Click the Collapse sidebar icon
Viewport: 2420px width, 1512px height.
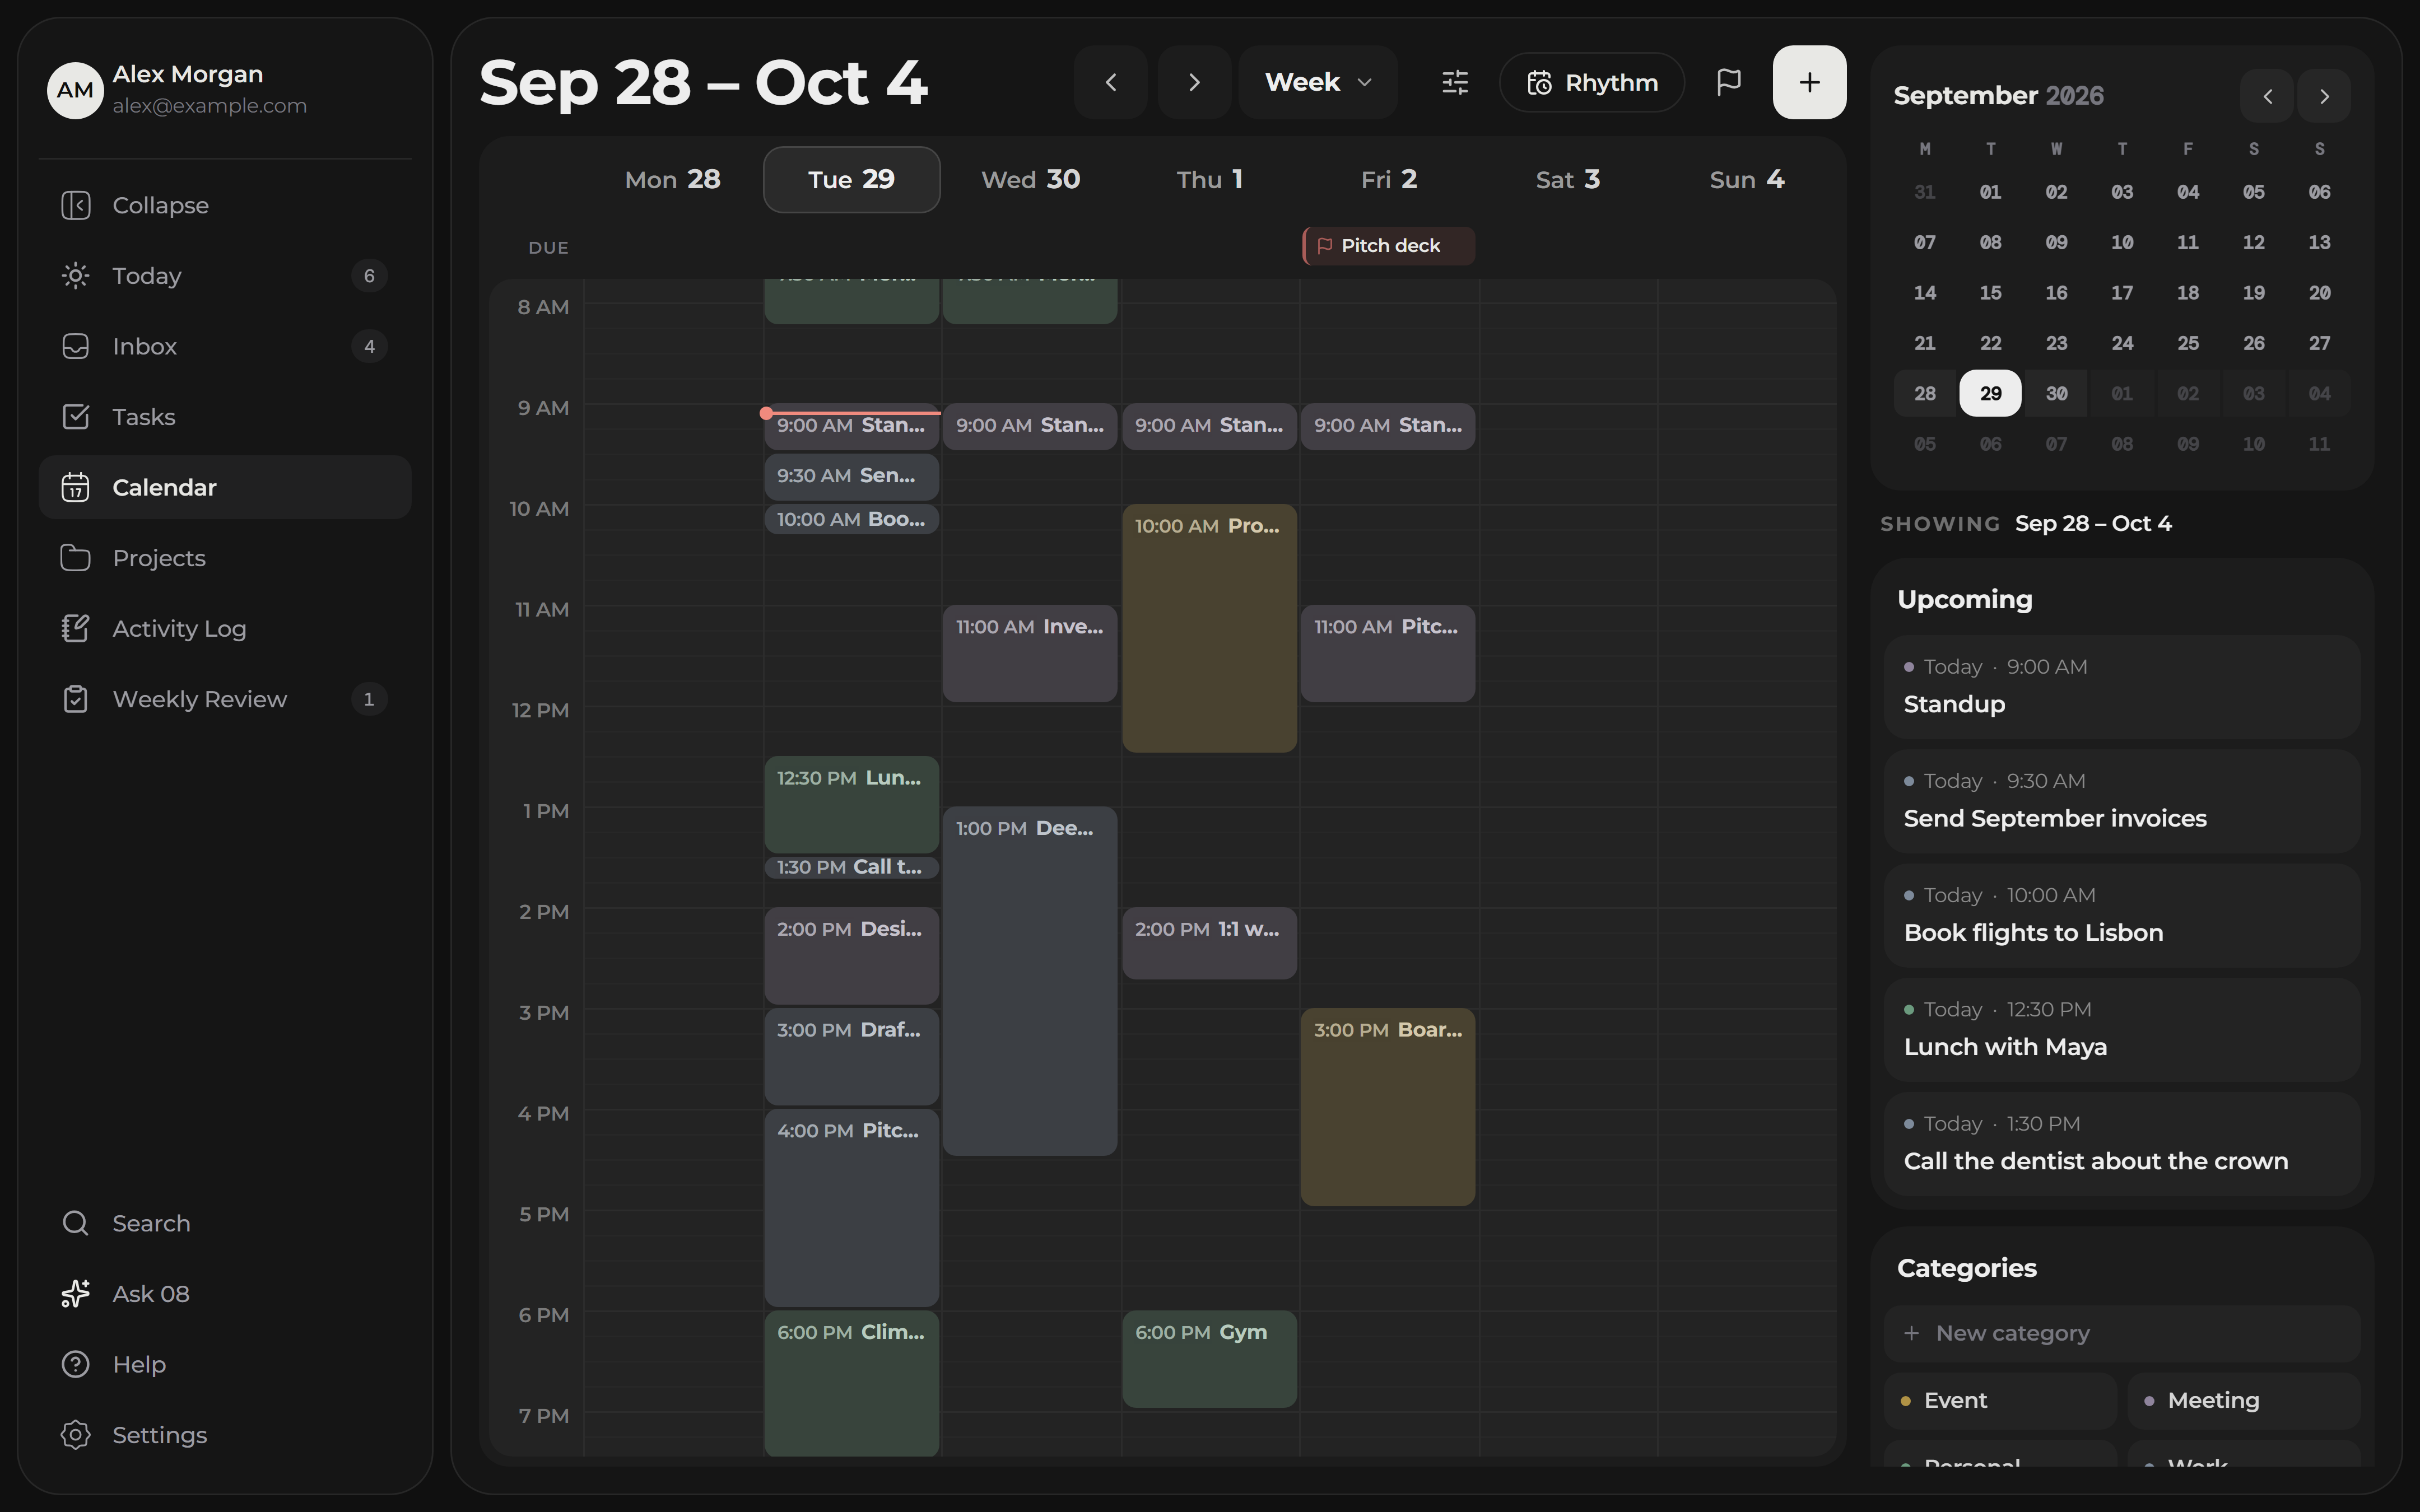pos(76,205)
